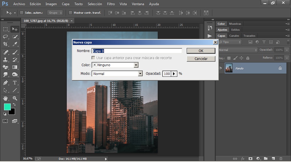Open the Actions panel play icon

pos(210,36)
